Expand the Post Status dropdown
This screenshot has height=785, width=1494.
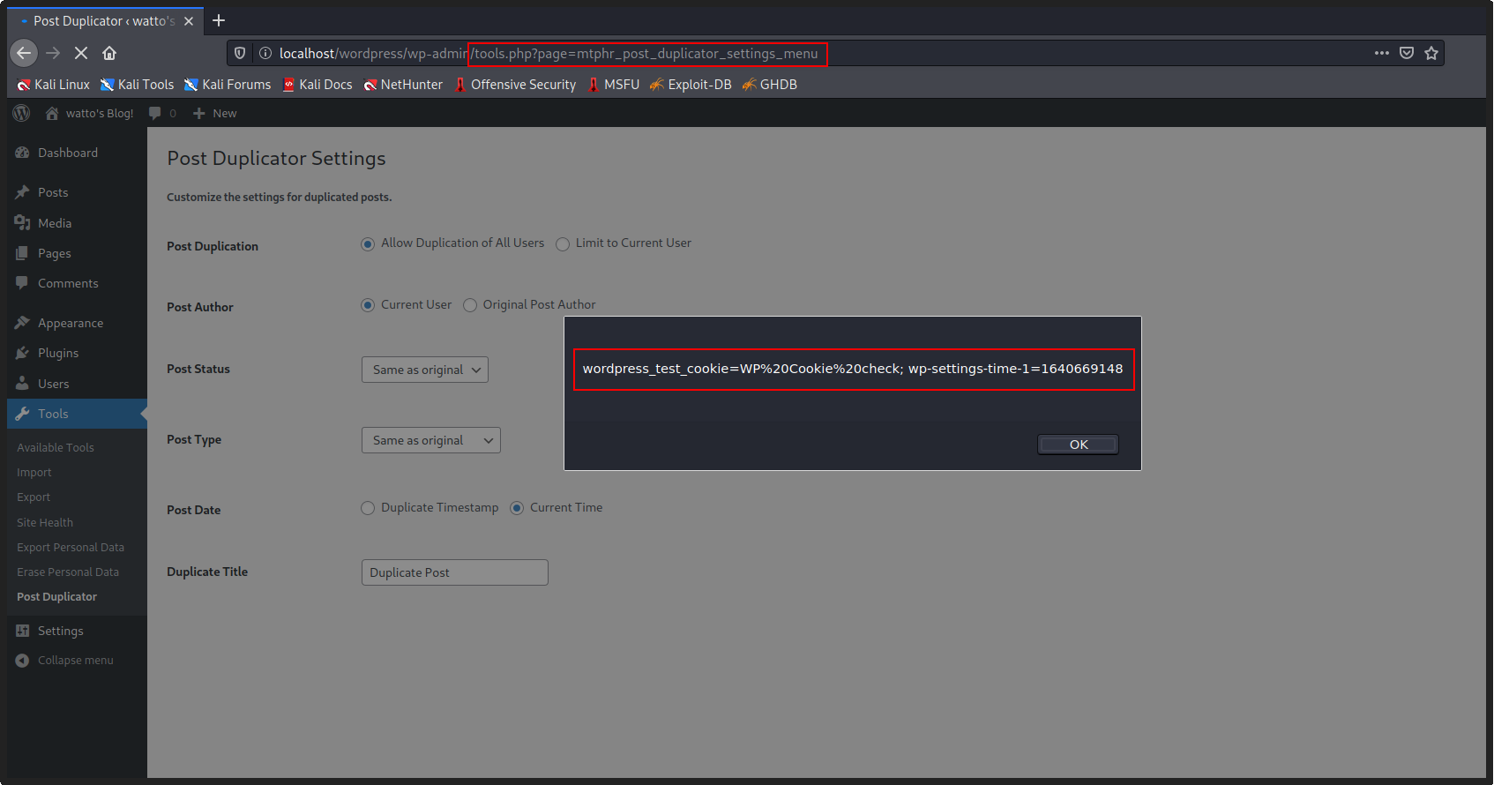424,370
